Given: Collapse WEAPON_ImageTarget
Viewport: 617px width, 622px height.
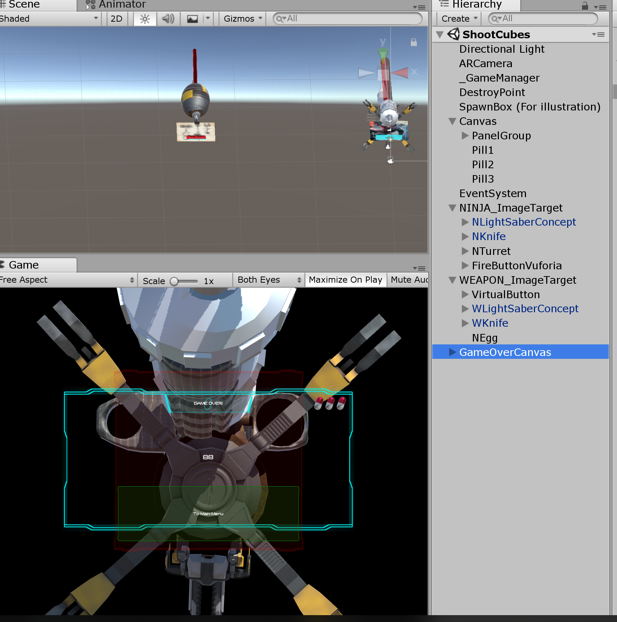Looking at the screenshot, I should 452,280.
